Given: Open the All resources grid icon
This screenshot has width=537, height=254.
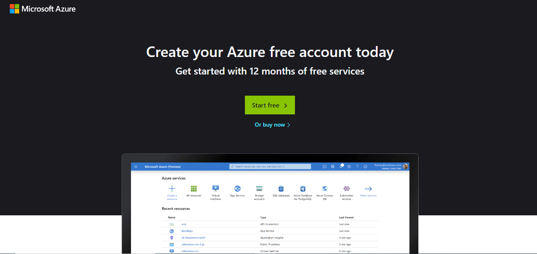Looking at the screenshot, I should click(x=194, y=188).
